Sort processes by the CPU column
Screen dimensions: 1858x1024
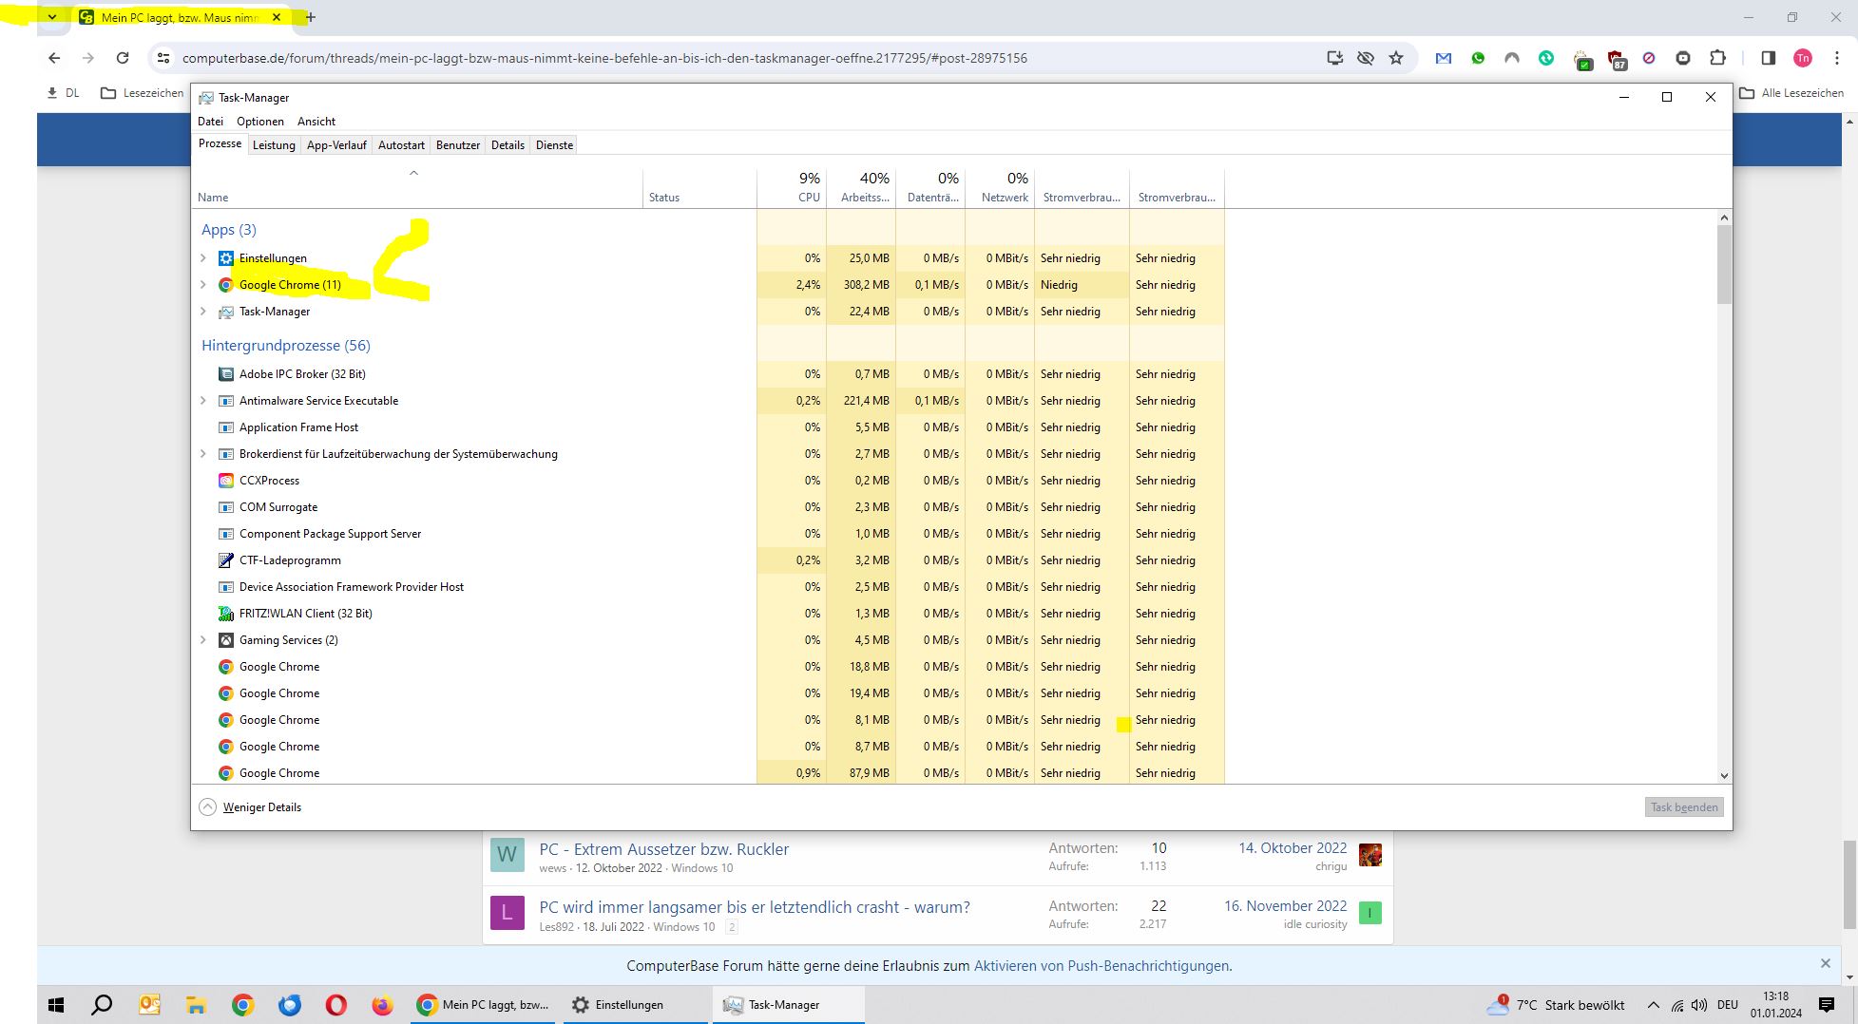pos(792,188)
